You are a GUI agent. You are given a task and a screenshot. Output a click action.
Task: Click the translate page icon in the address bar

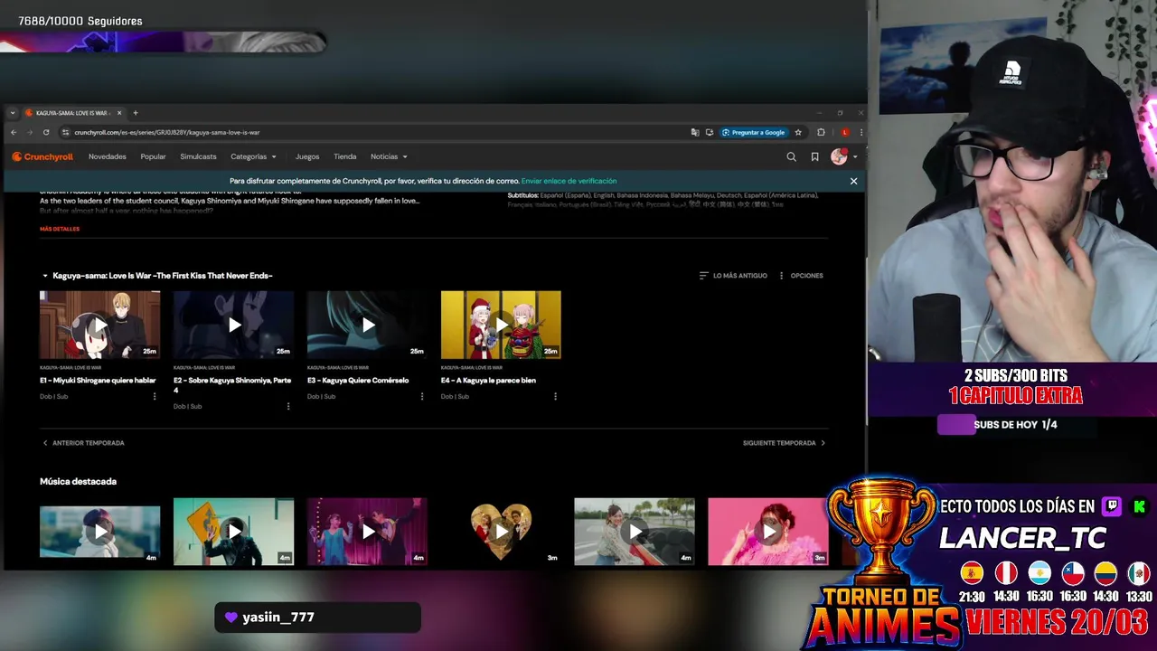tap(694, 132)
